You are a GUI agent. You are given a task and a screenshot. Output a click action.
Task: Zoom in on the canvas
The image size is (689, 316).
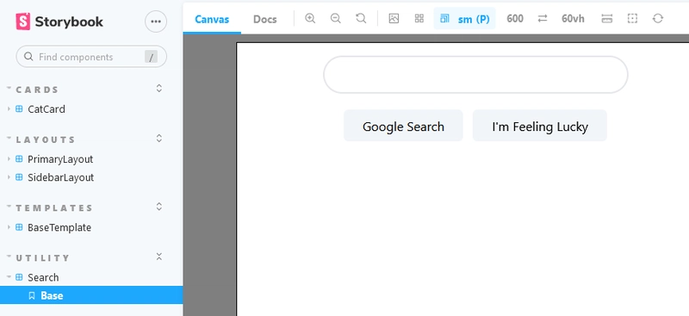(x=310, y=18)
